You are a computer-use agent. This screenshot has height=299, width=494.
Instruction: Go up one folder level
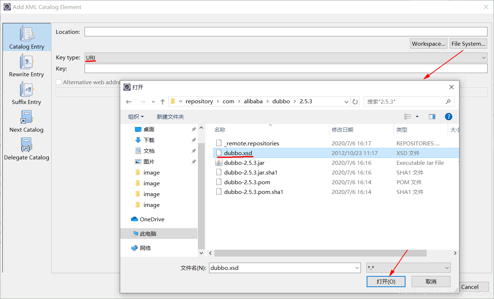[x=163, y=102]
